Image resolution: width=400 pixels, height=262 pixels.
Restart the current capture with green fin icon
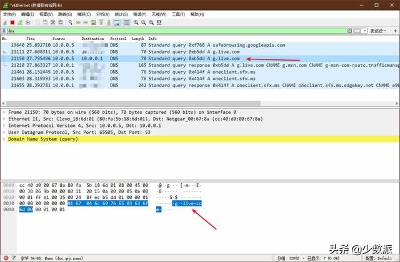20,23
